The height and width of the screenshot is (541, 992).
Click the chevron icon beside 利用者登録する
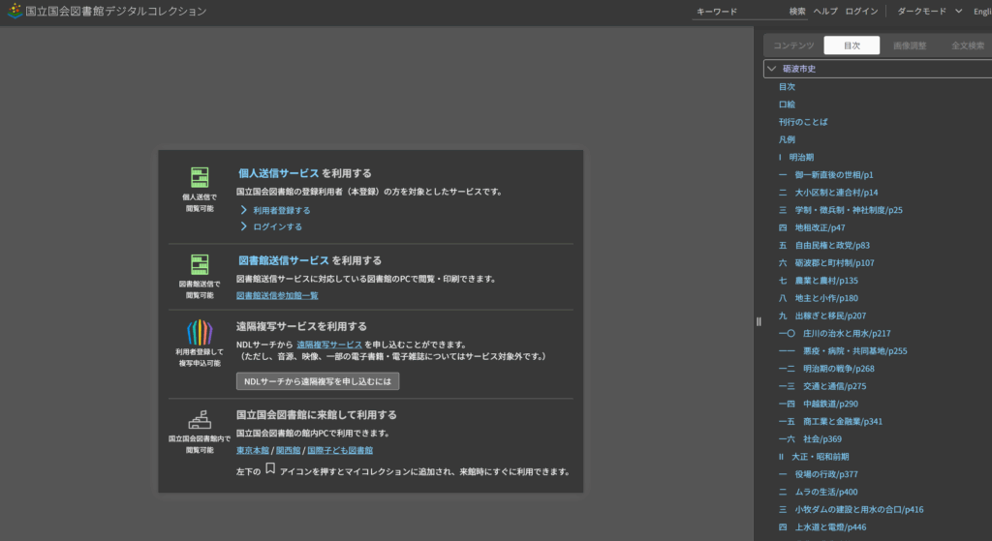point(244,210)
